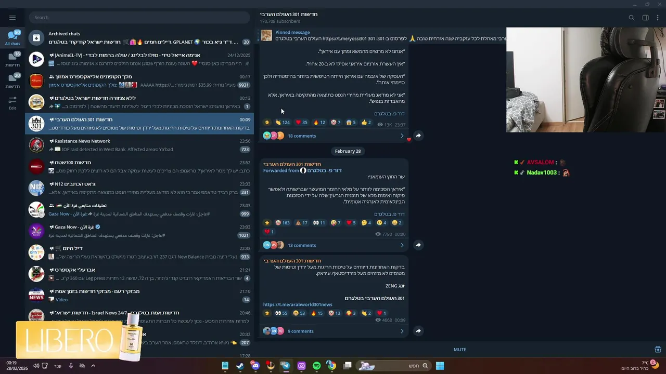Screen dimensions: 666x374
Task: Click share arrow next to 13 comments message
Action: (x=418, y=245)
